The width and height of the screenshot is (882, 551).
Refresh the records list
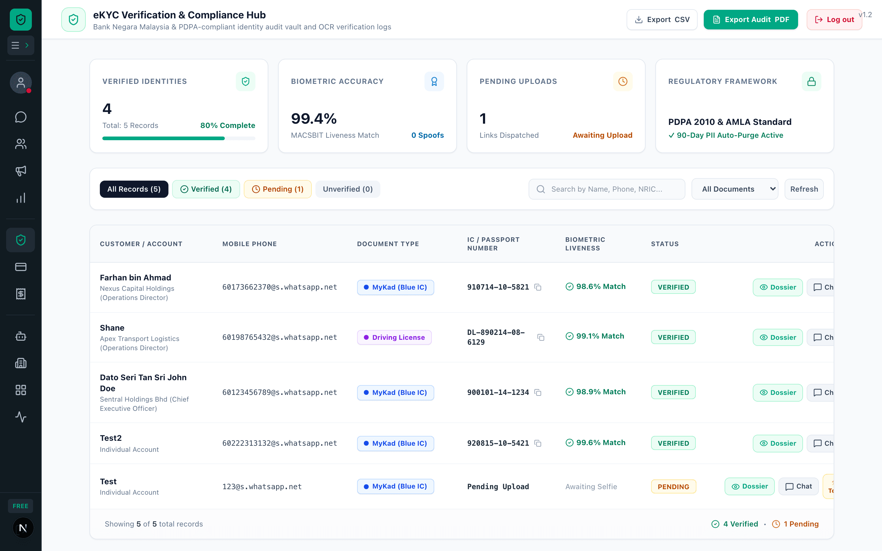[804, 189]
